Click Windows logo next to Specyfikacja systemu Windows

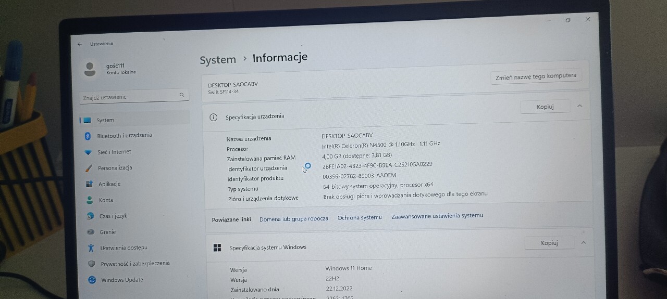click(x=217, y=248)
